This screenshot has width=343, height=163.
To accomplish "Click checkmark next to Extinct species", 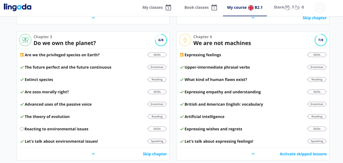I will tap(22, 80).
